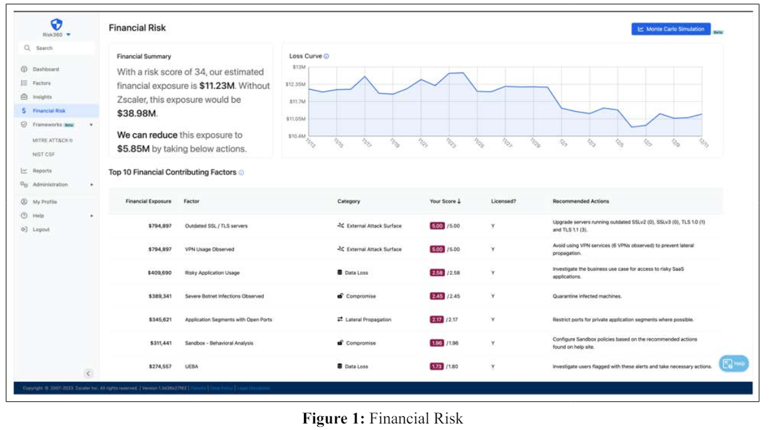Viewport: 773px width, 430px height.
Task: Click the Upgrade servers running outdated SSLv2 recommendation
Action: click(629, 226)
